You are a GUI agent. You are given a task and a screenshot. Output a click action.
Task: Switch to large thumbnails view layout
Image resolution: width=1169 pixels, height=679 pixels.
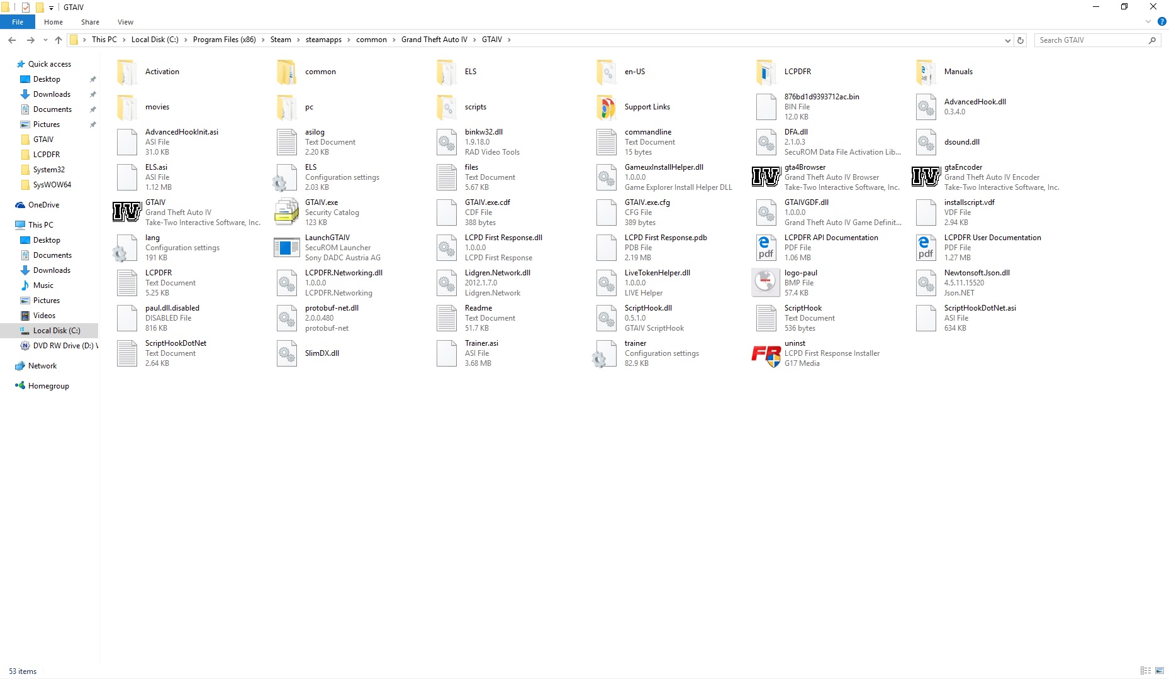1160,671
